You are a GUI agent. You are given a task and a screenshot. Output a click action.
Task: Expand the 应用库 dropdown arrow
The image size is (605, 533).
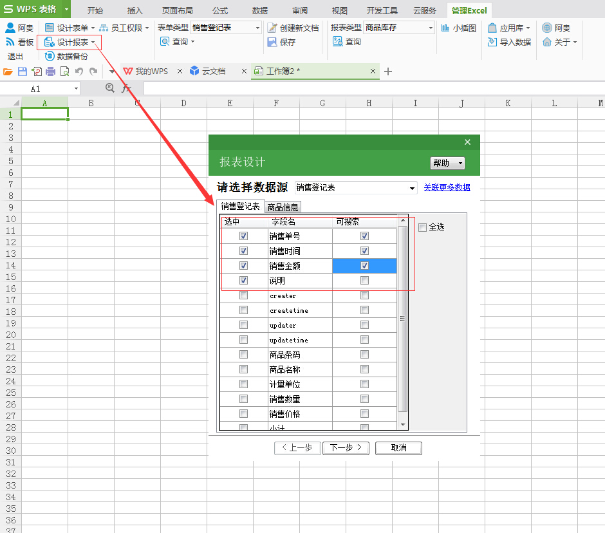coord(528,28)
